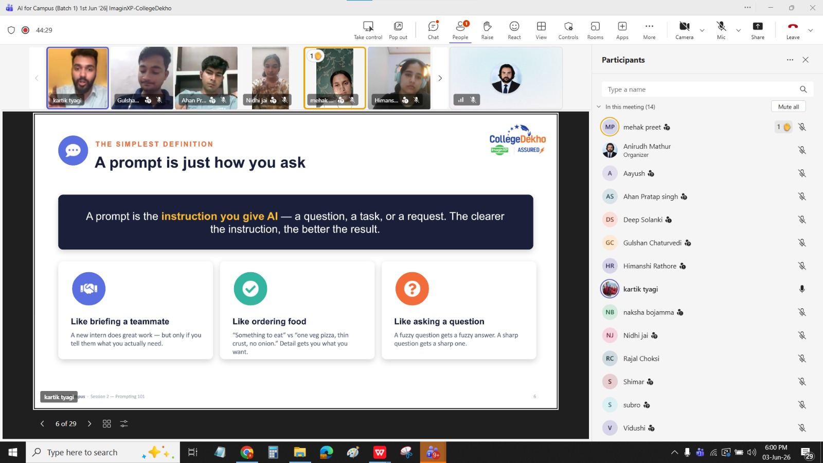823x463 pixels.
Task: Switch to the People tab
Action: (x=460, y=30)
